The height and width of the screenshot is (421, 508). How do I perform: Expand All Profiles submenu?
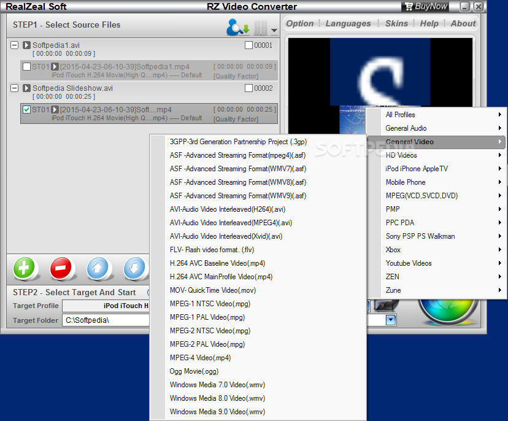tap(436, 115)
